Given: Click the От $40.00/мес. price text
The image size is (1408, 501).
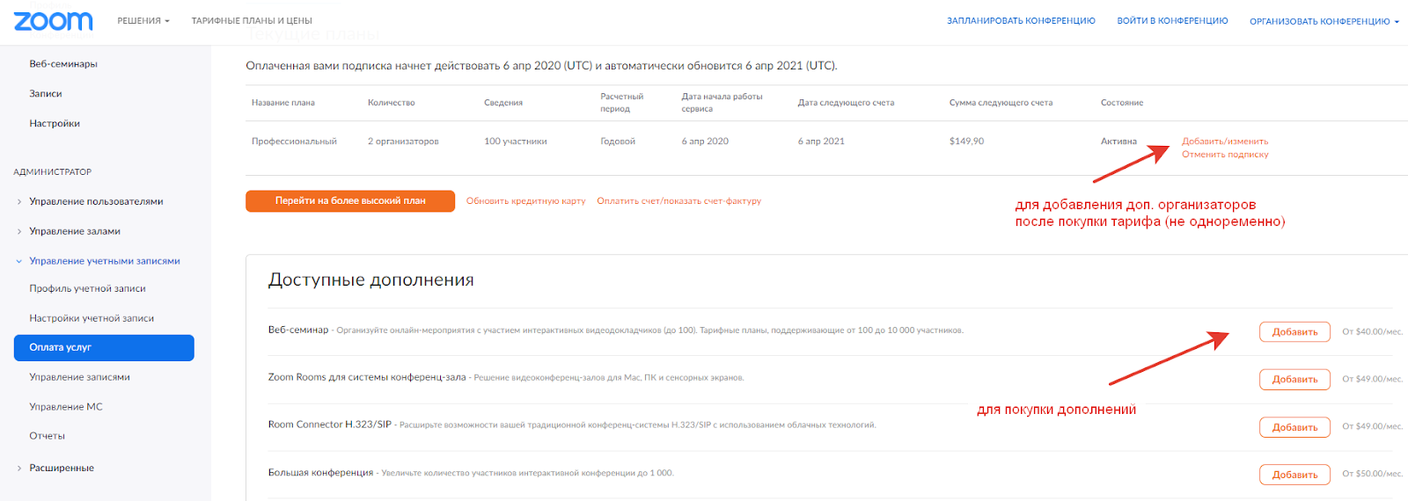Looking at the screenshot, I should [x=1372, y=332].
